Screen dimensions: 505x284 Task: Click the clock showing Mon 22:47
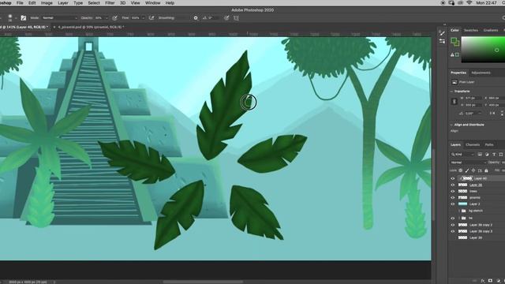coord(486,3)
